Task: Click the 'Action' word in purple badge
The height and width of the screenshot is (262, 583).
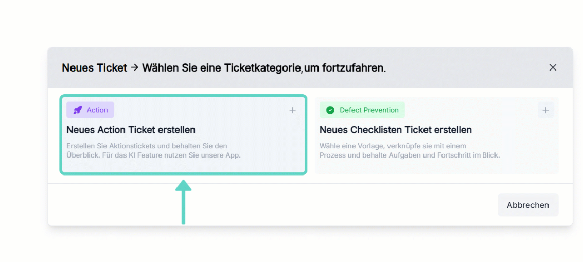Action: [x=97, y=110]
